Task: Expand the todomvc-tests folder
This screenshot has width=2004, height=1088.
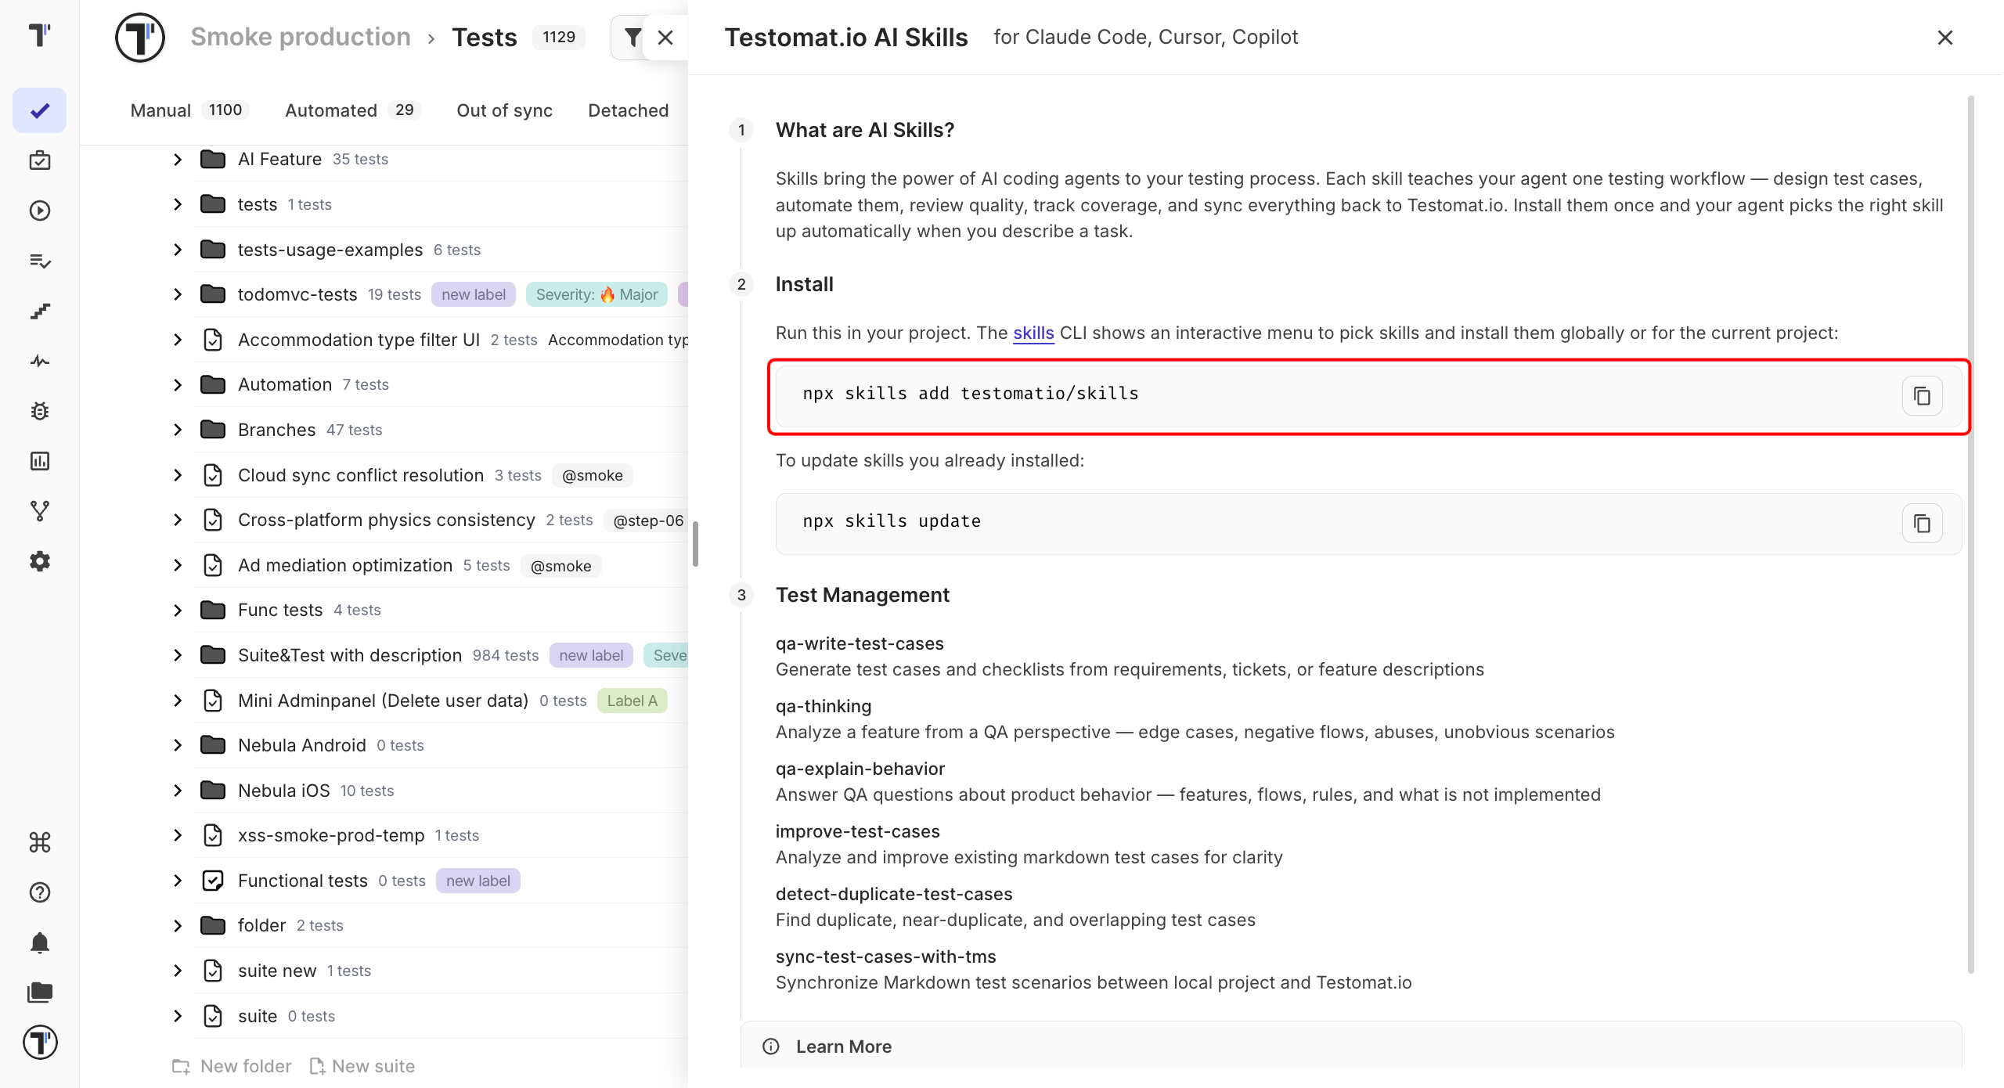Action: (178, 294)
